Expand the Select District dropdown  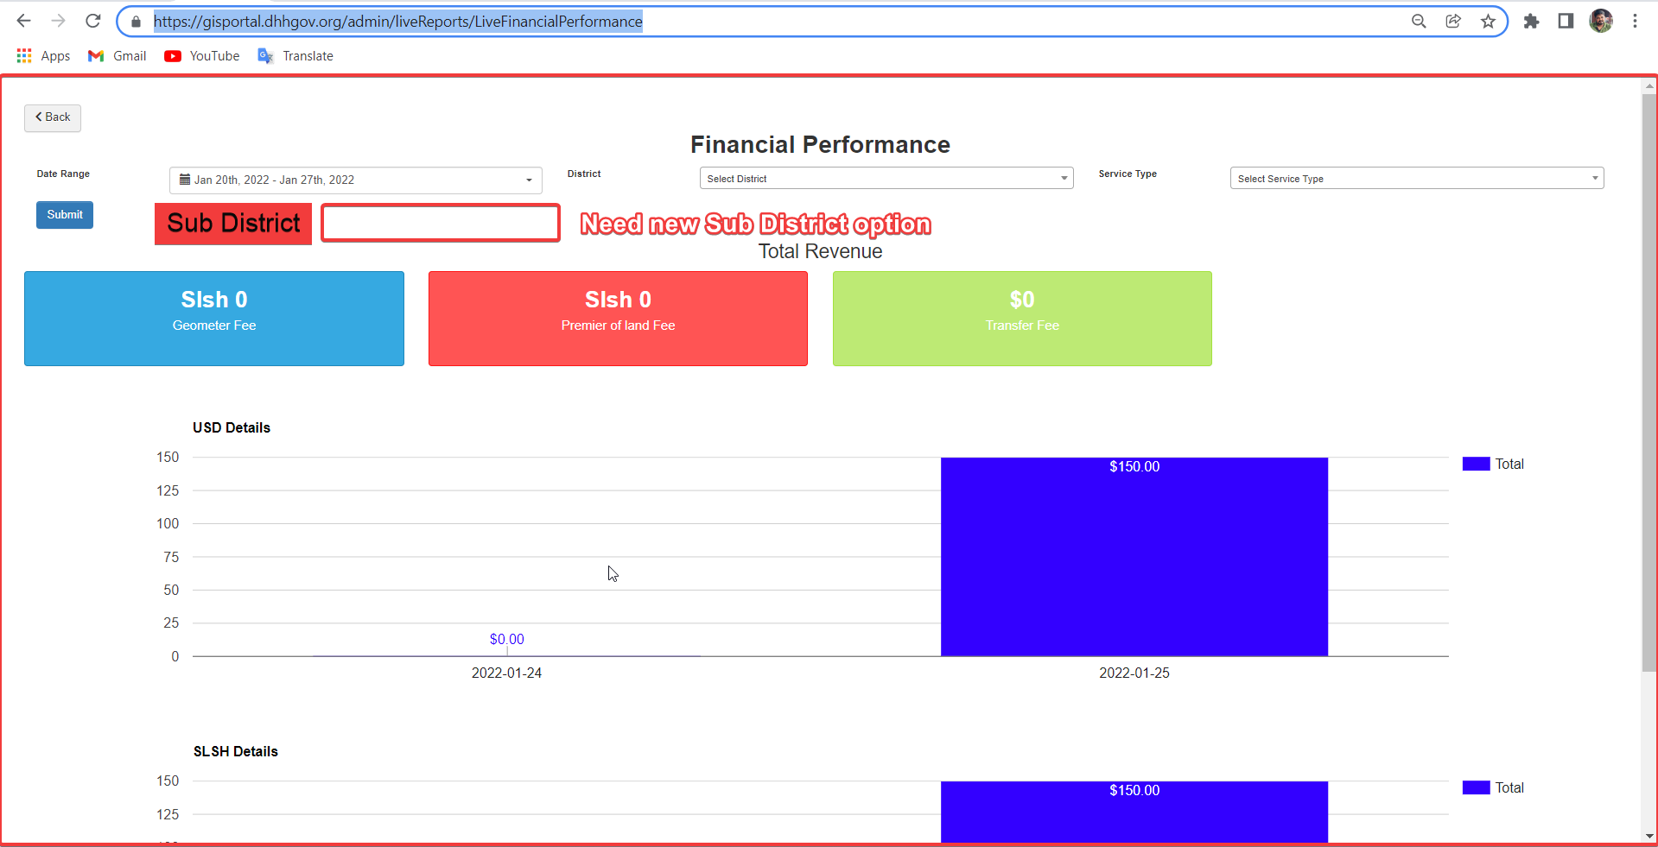pyautogui.click(x=886, y=179)
